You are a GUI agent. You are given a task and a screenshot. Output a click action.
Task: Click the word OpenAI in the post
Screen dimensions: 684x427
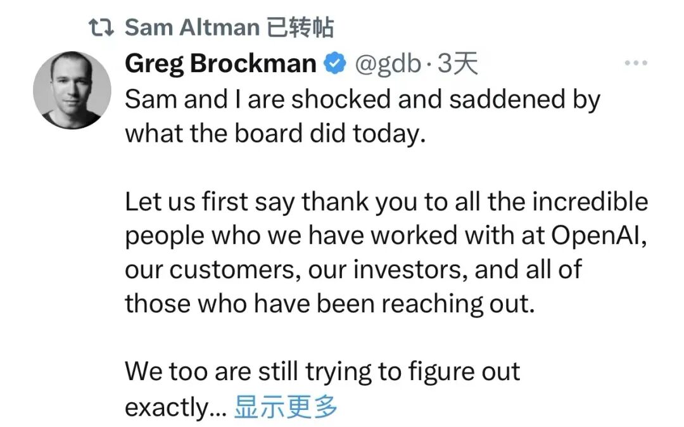(599, 236)
